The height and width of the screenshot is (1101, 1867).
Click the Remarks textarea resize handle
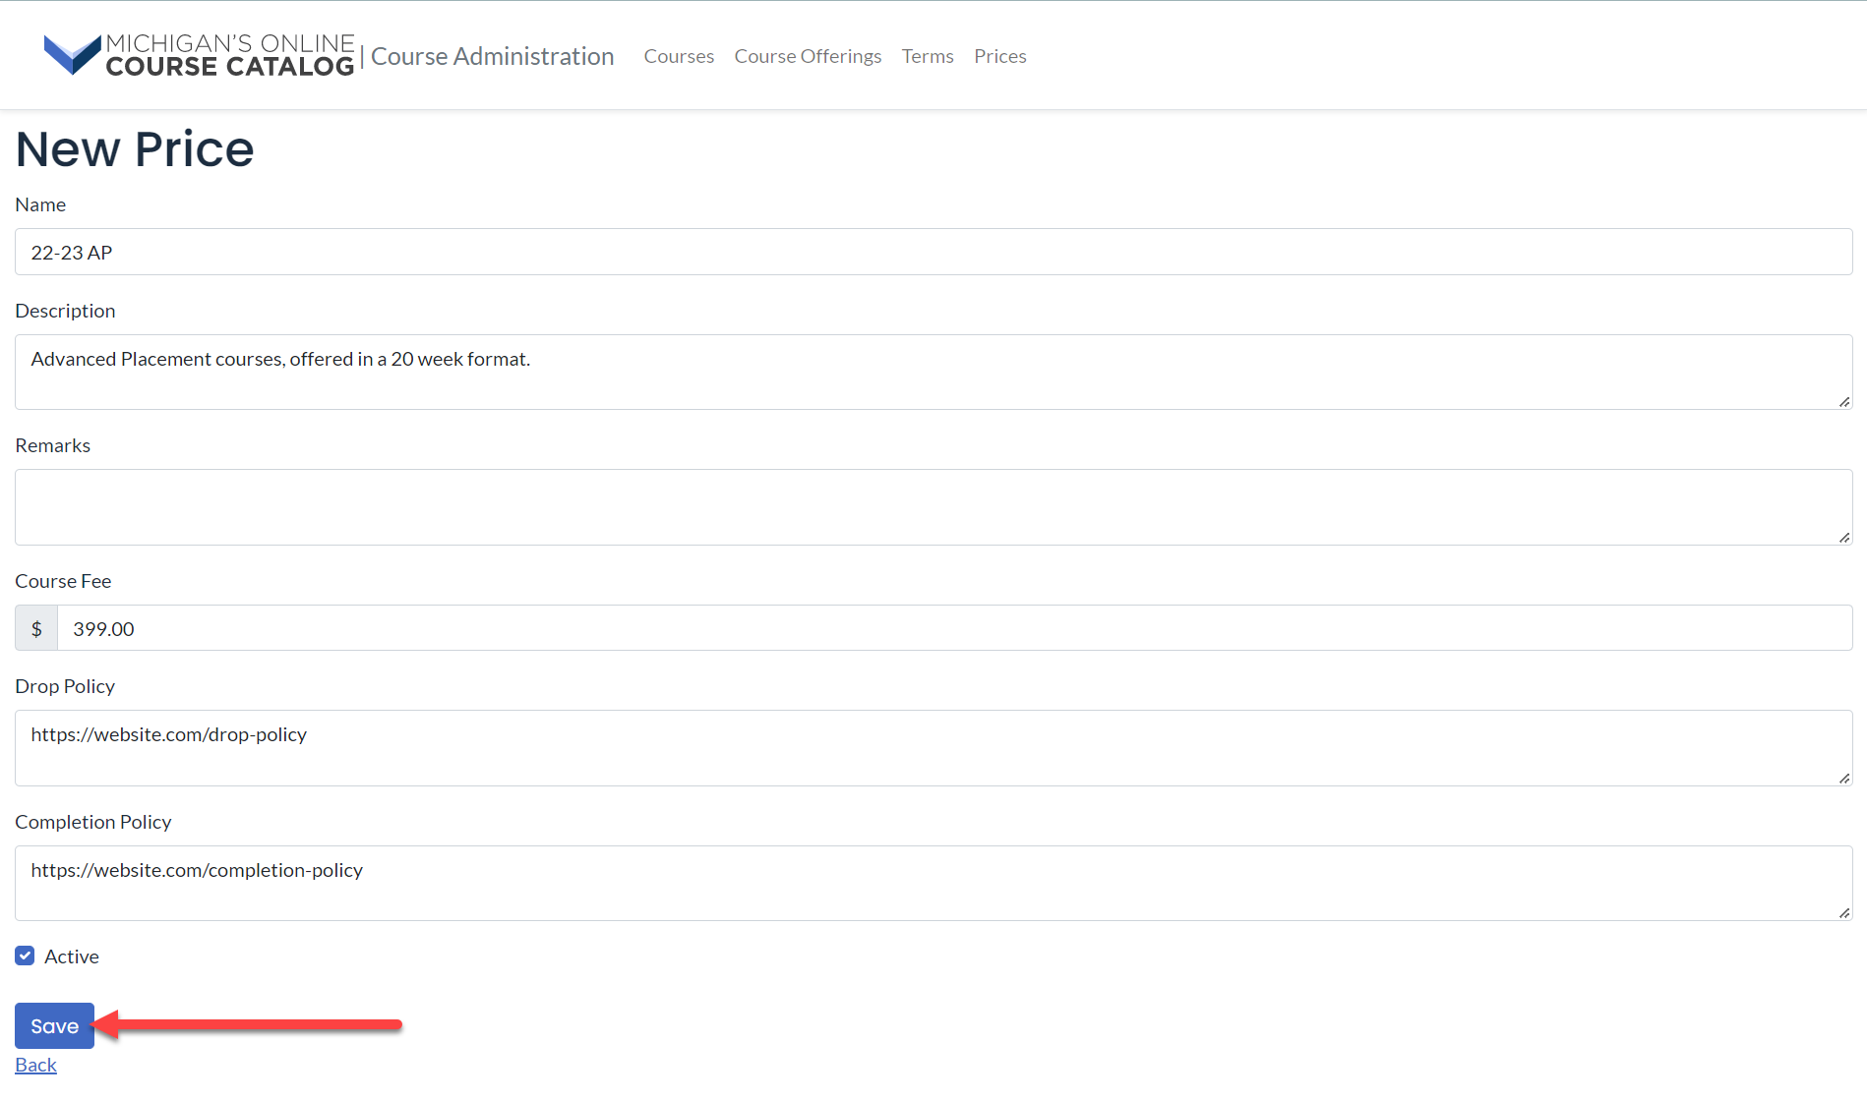point(1844,536)
